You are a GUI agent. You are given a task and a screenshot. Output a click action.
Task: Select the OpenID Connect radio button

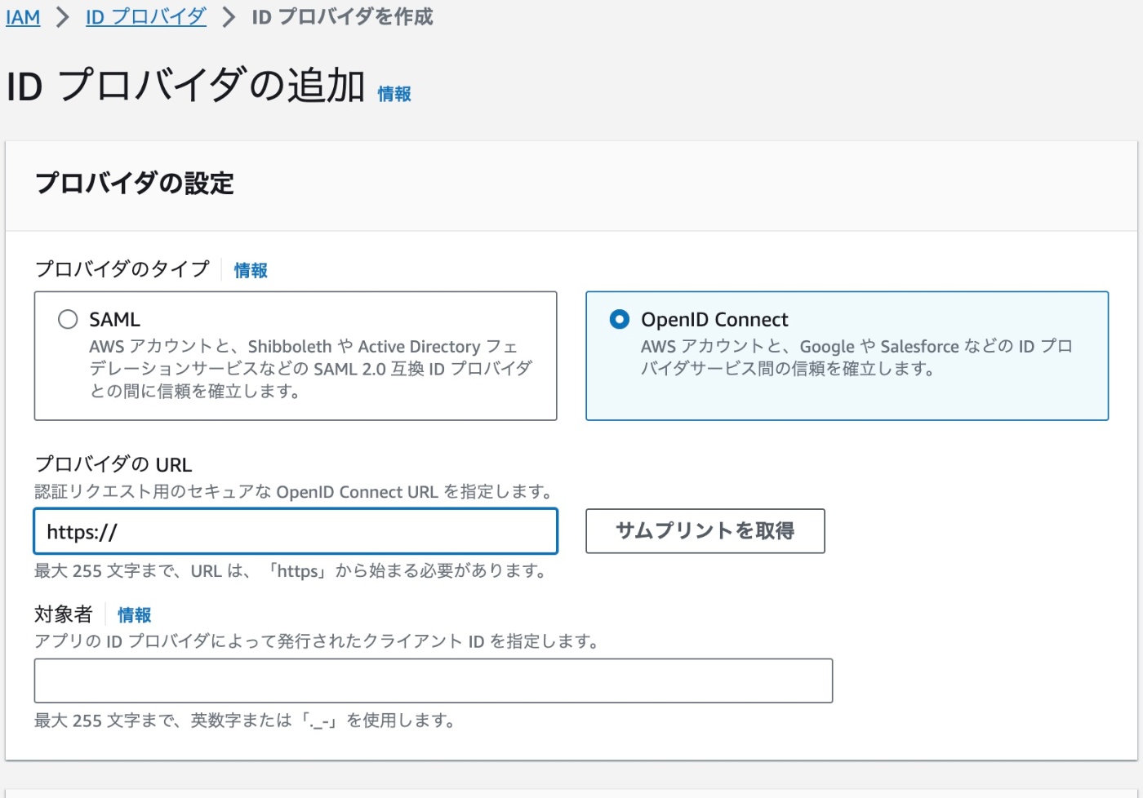(620, 319)
